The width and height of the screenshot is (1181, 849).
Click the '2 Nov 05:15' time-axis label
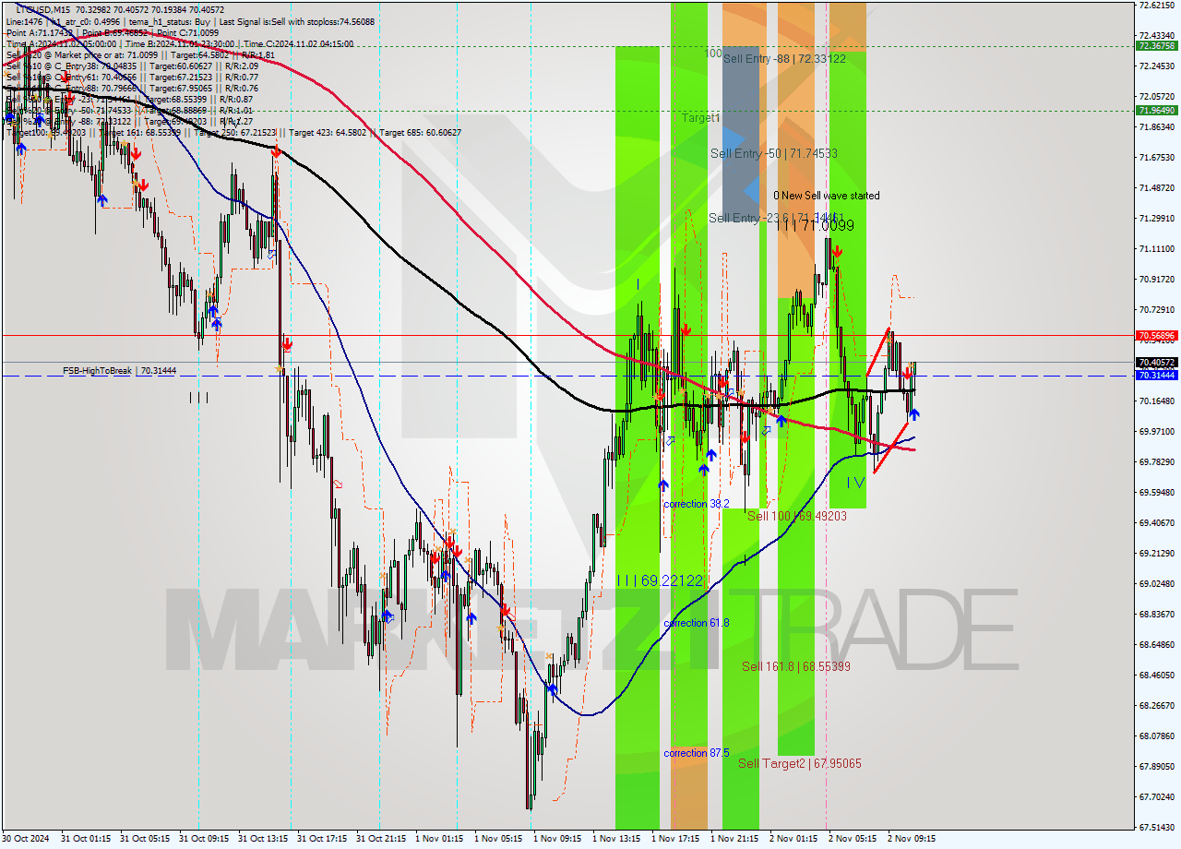(x=853, y=839)
